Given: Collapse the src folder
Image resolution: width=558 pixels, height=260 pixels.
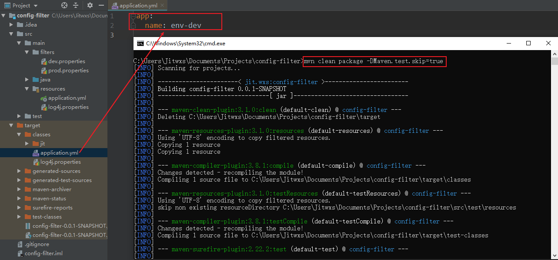Looking at the screenshot, I should (x=11, y=34).
